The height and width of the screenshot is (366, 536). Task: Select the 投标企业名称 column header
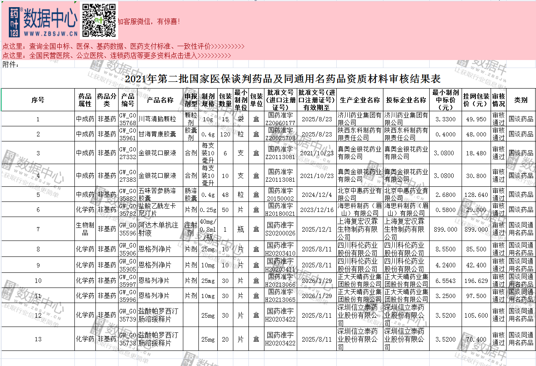pos(407,100)
